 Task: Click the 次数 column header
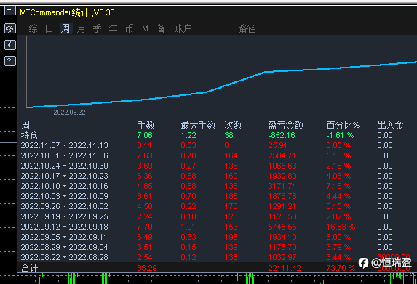[233, 125]
